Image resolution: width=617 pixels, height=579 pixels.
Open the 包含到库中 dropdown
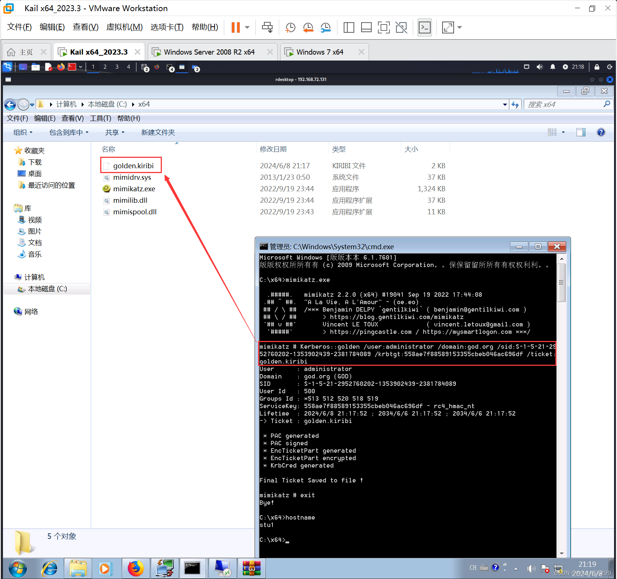69,133
